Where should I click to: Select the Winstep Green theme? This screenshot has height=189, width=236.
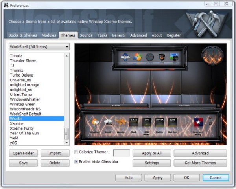(x=37, y=104)
